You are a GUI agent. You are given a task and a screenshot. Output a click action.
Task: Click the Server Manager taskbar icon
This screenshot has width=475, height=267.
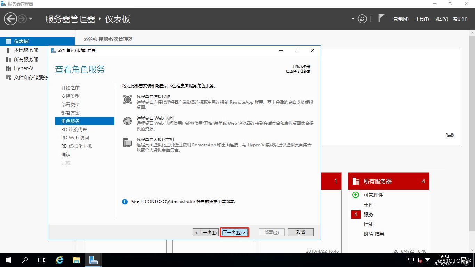coord(94,260)
